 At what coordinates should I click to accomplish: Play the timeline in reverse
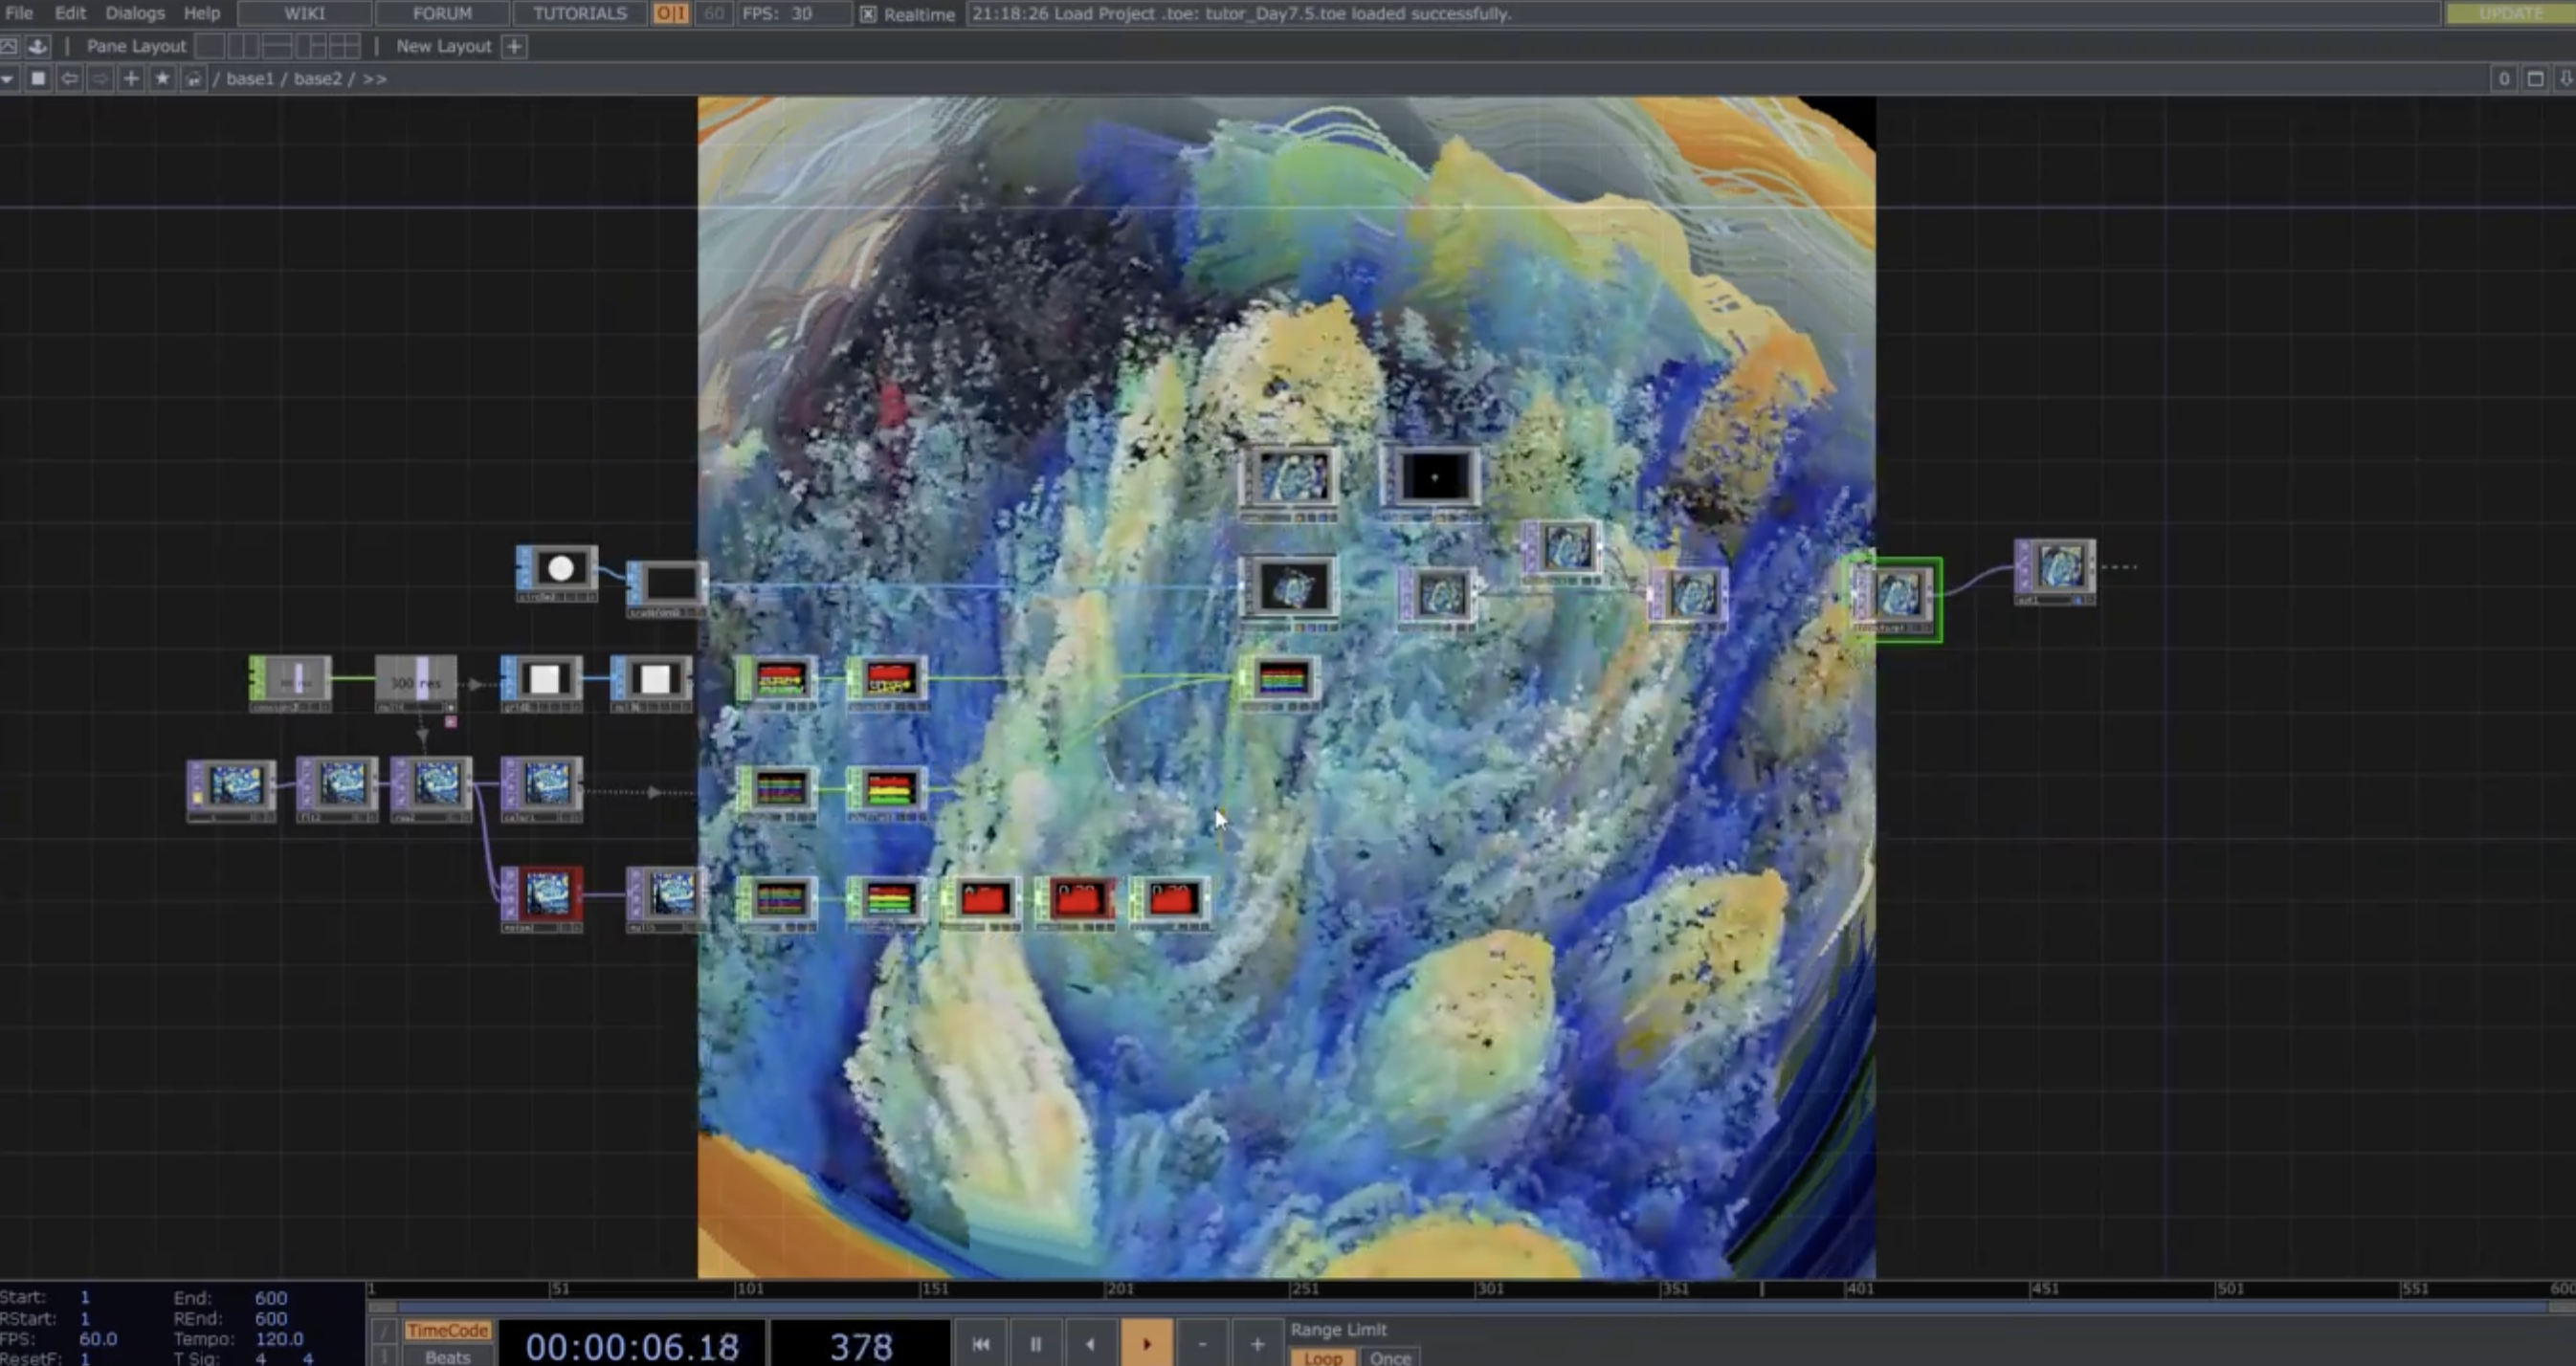coord(1091,1344)
